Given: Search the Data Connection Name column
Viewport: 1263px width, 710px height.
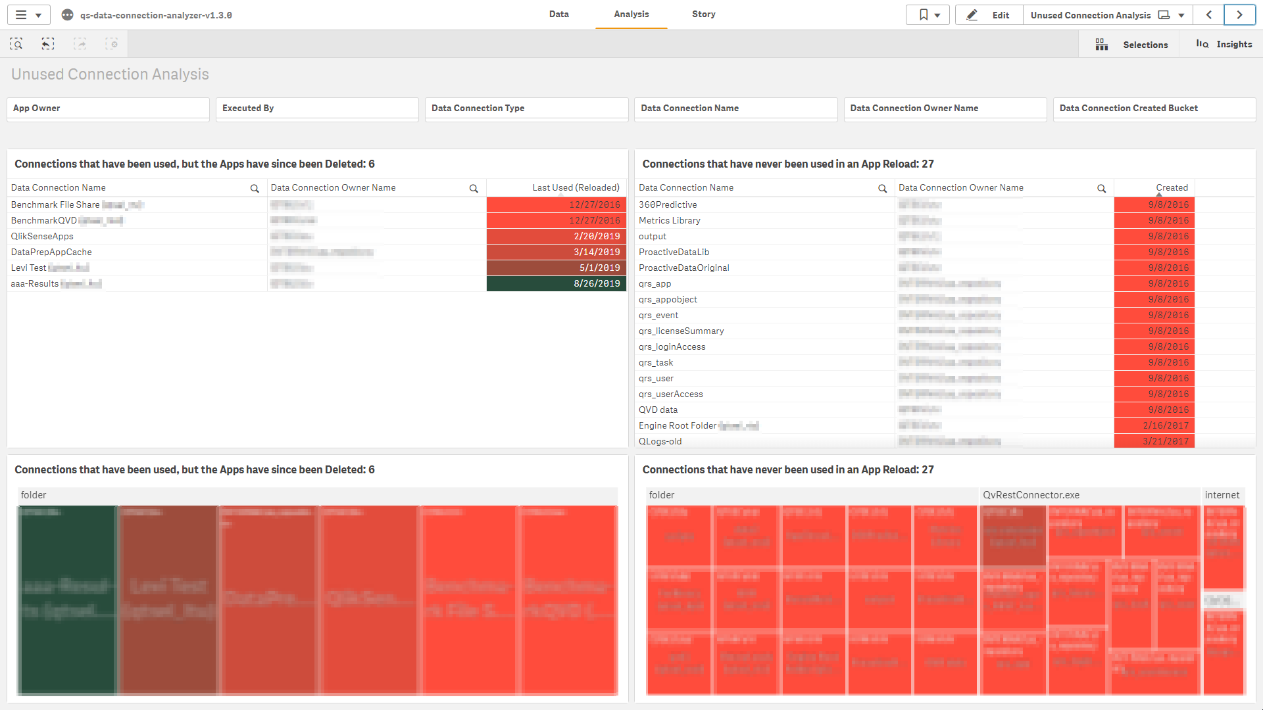Looking at the screenshot, I should click(x=255, y=188).
